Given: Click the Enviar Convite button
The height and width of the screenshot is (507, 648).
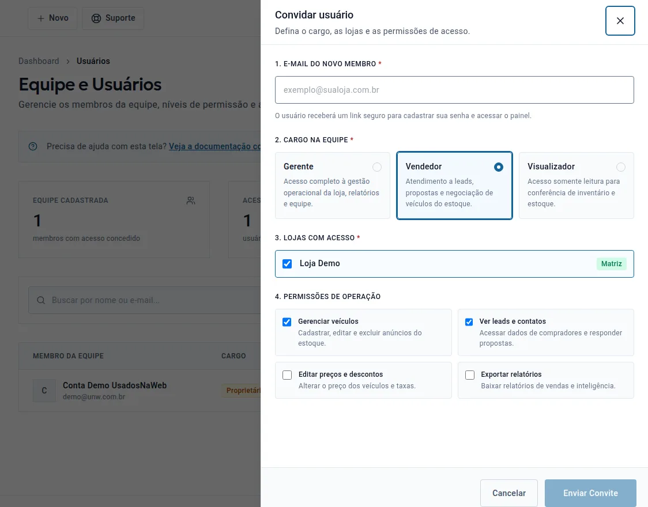Looking at the screenshot, I should 590,493.
